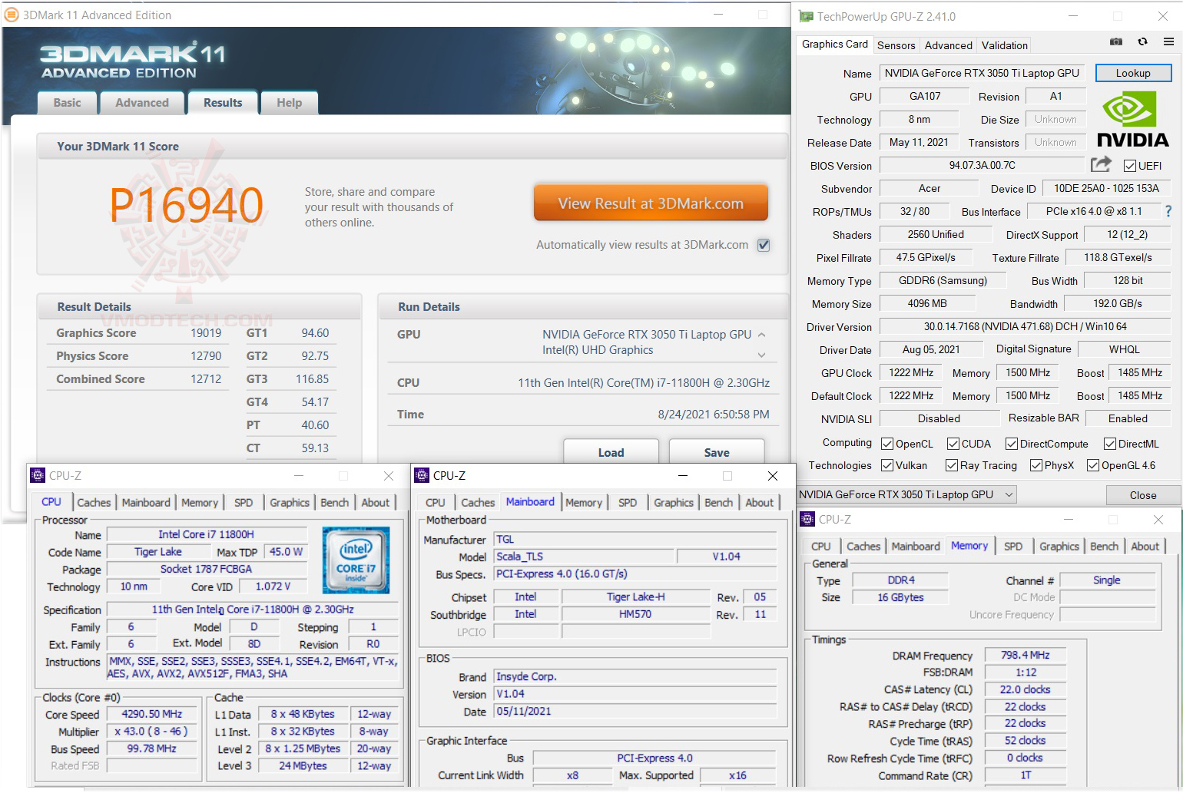Toggle the OpenCL checkbox
The width and height of the screenshot is (1183, 793).
(887, 444)
